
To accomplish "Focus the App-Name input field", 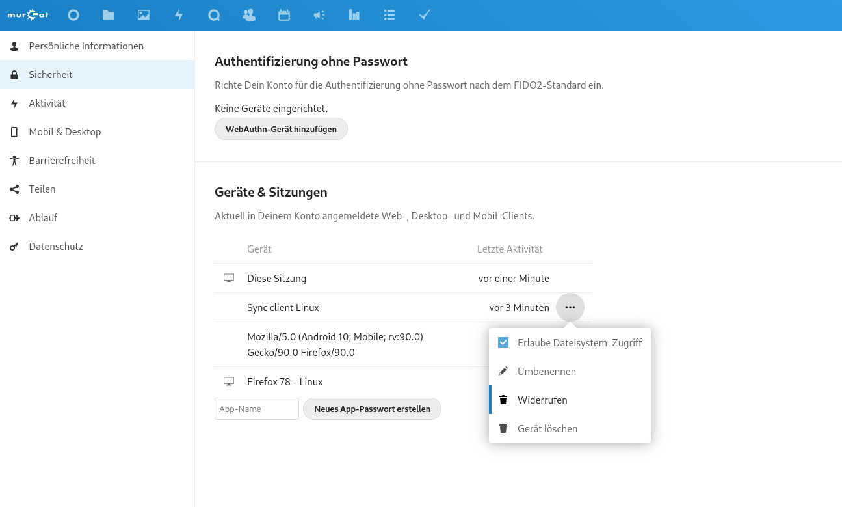I will pos(257,409).
